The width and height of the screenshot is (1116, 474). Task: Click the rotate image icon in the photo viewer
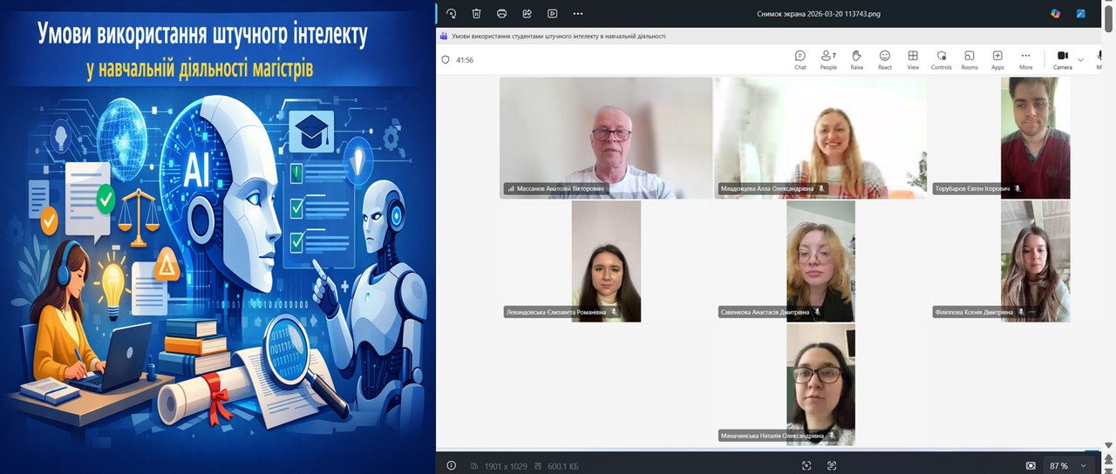[x=451, y=13]
